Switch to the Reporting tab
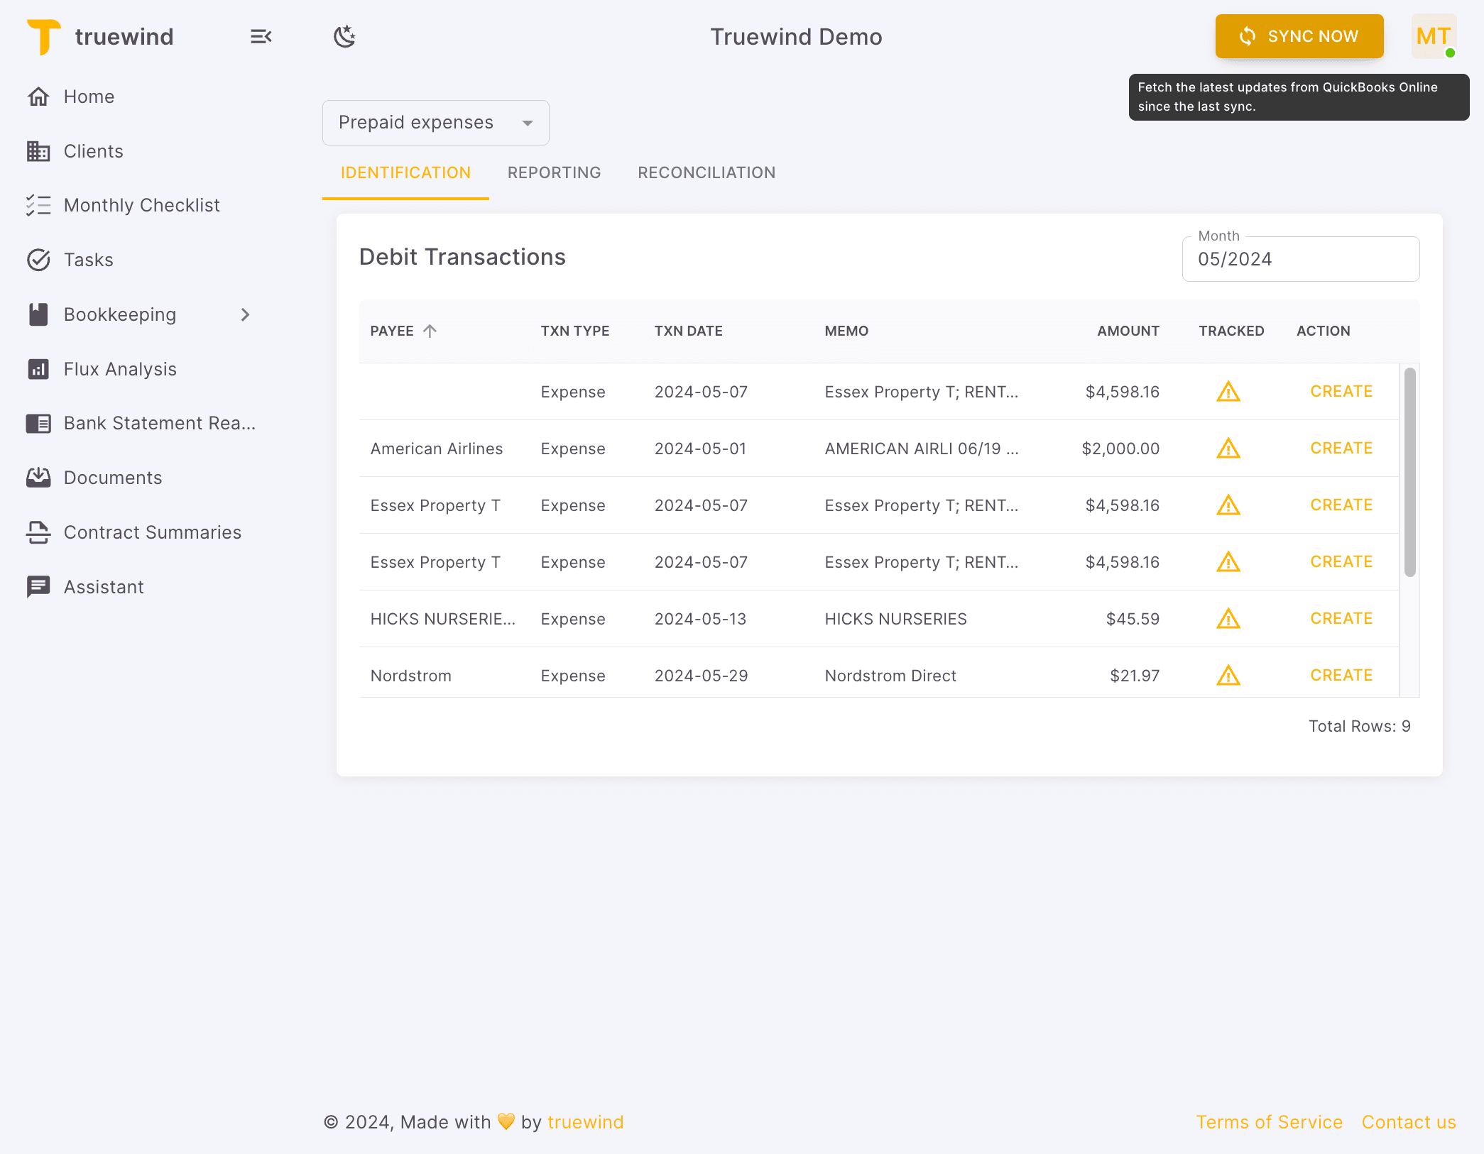The width and height of the screenshot is (1484, 1154). pyautogui.click(x=554, y=172)
